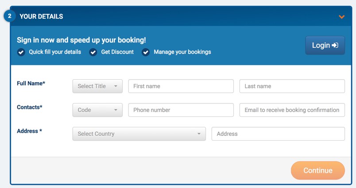Click the step 2 number badge
This screenshot has width=356, height=188.
tap(10, 16)
